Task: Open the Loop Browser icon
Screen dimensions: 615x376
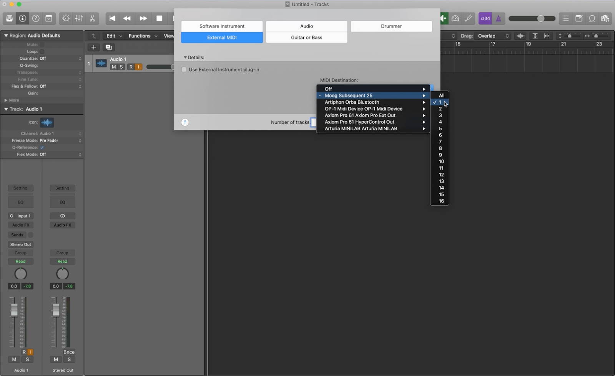Action: [x=592, y=18]
